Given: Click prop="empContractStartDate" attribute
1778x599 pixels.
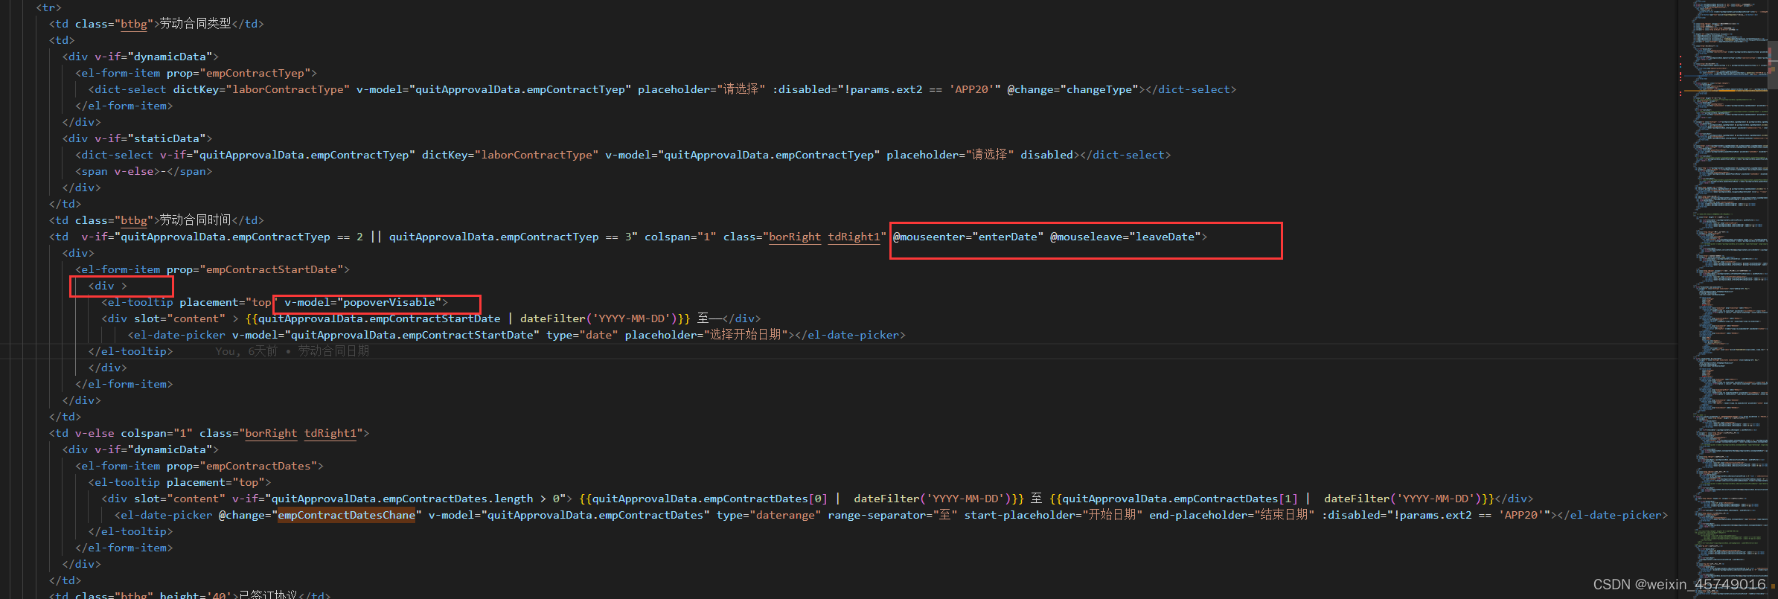Looking at the screenshot, I should pyautogui.click(x=255, y=269).
